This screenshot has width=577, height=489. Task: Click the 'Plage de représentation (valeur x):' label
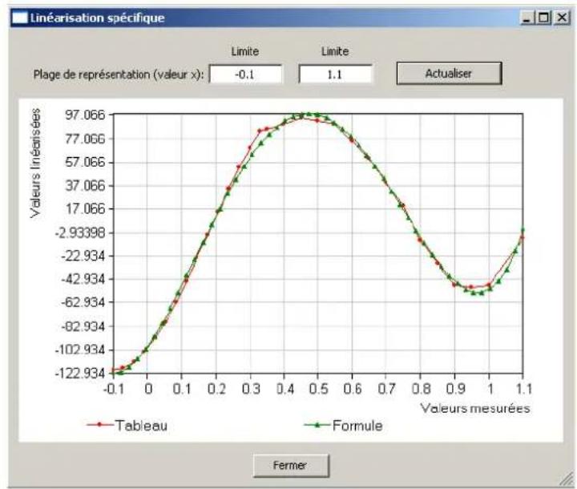119,75
